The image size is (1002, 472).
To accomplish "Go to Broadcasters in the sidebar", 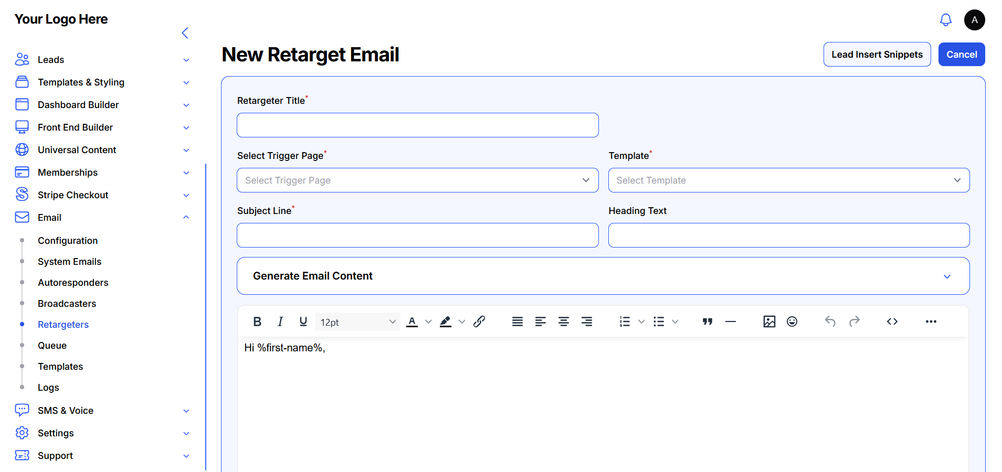I will coord(67,304).
